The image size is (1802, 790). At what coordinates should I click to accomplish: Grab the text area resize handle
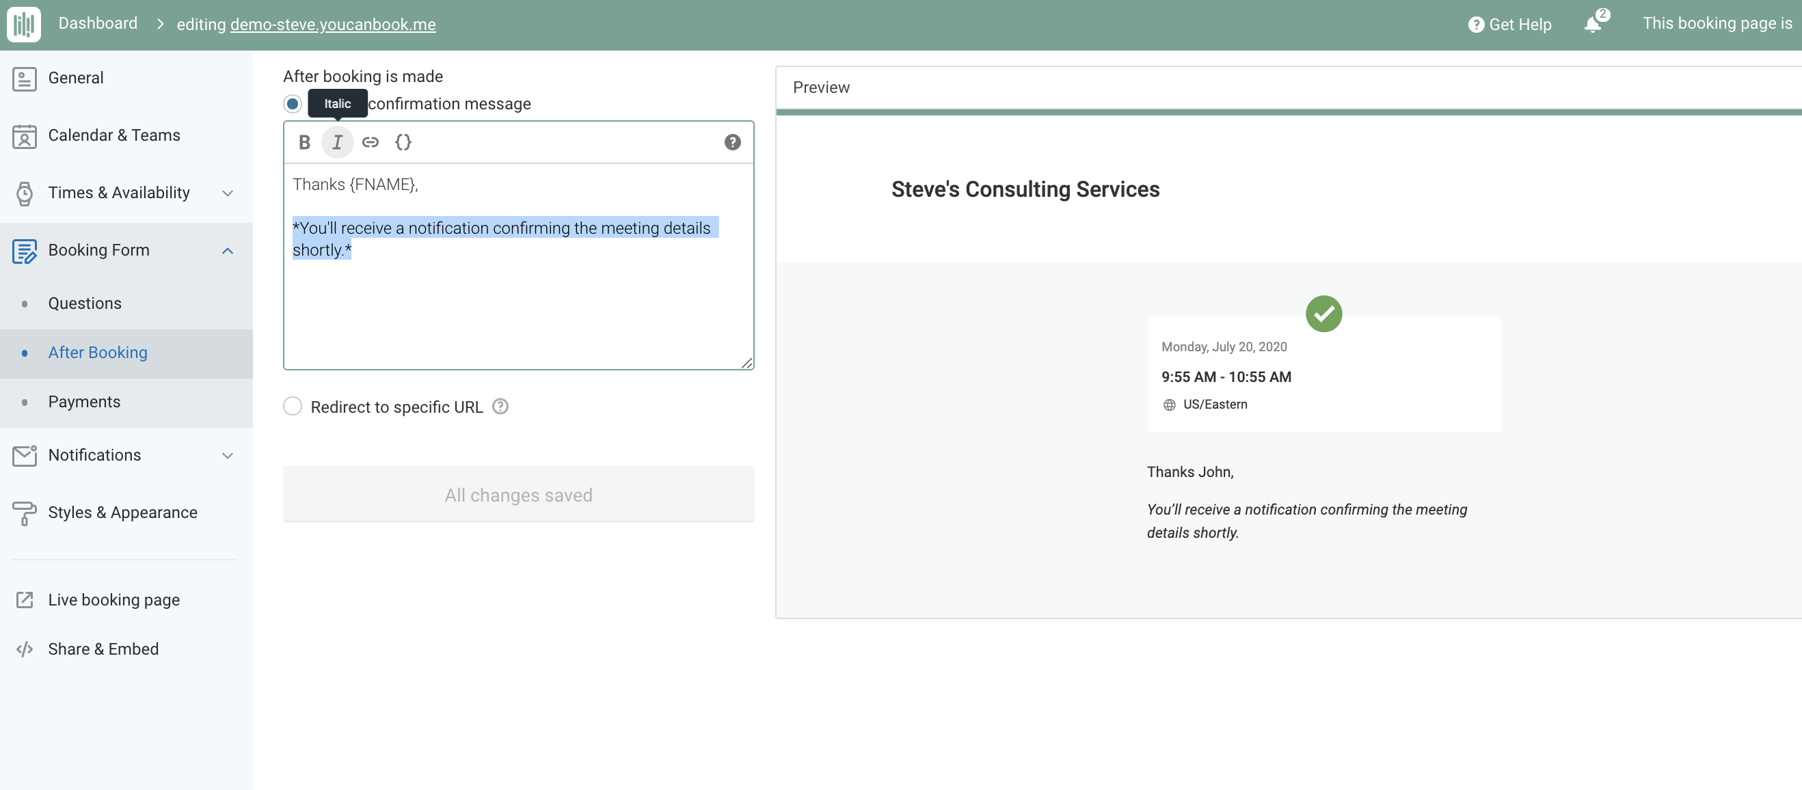pyautogui.click(x=747, y=363)
